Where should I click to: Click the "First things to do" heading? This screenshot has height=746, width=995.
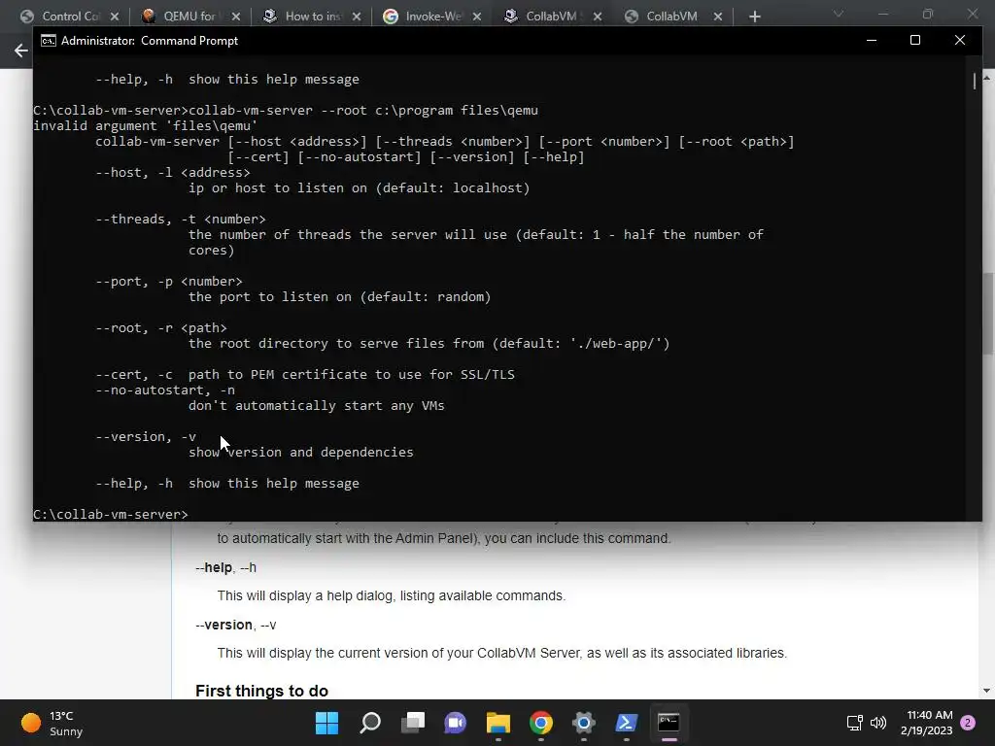261,691
